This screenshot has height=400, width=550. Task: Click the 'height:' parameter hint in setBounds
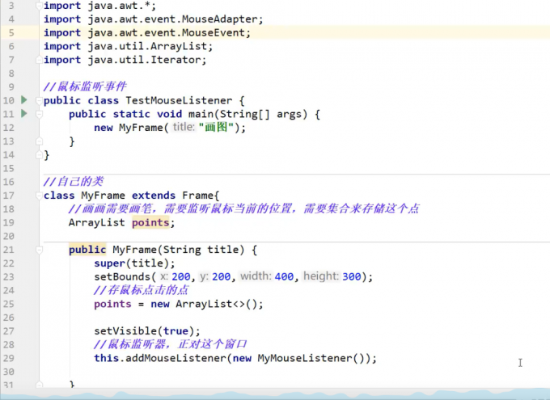320,276
